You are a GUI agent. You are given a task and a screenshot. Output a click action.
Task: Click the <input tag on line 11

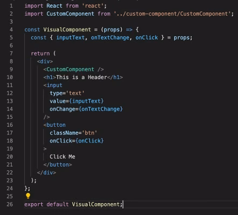pyautogui.click(x=53, y=85)
